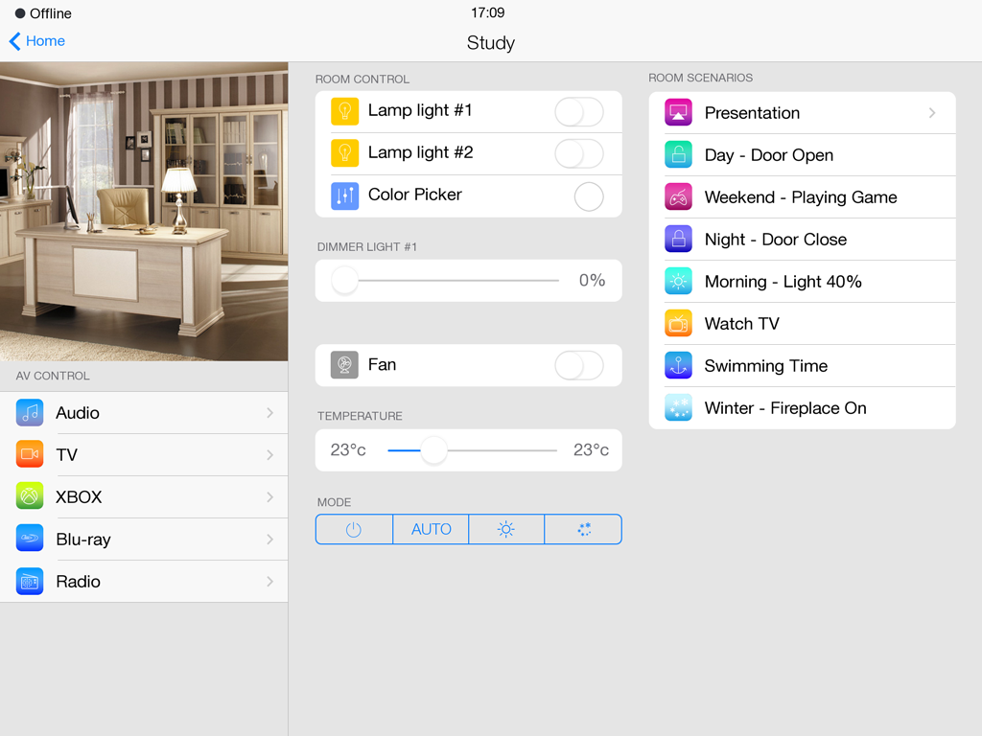Toggle the Lamp light #1 switch
Image resolution: width=982 pixels, height=736 pixels.
coord(579,112)
